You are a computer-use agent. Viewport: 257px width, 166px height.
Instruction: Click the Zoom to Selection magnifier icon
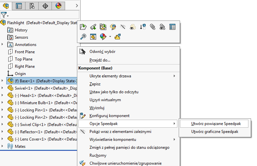coord(83,37)
